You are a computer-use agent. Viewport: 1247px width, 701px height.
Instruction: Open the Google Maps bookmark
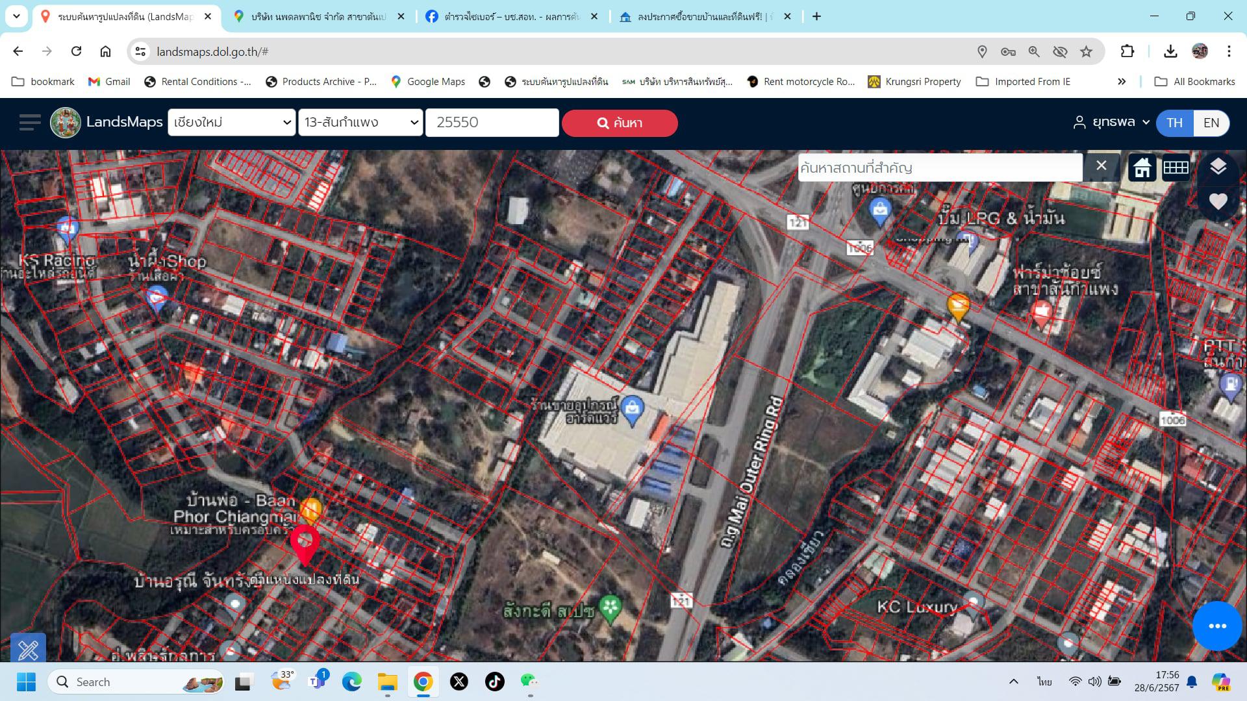click(x=428, y=81)
